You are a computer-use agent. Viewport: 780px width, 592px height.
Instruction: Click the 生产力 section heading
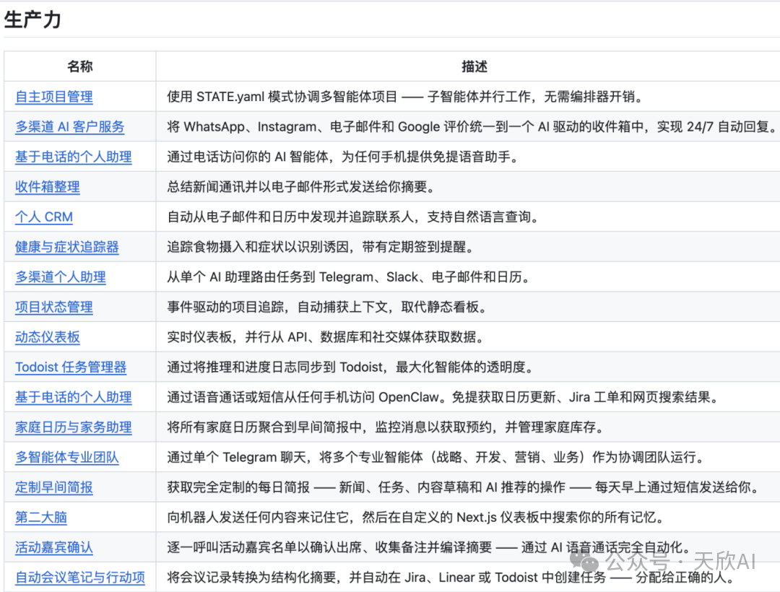coord(32,19)
